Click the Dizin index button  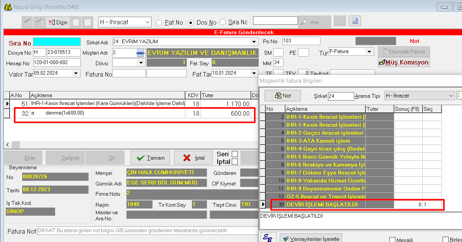tap(58, 22)
